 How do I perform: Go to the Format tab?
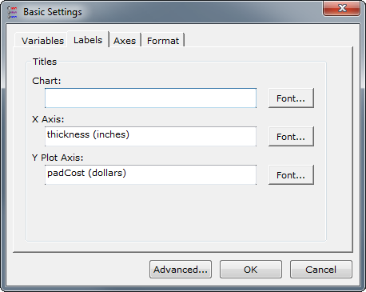pos(163,41)
